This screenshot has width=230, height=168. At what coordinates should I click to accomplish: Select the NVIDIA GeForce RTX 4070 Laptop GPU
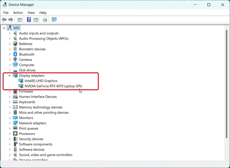[53, 86]
